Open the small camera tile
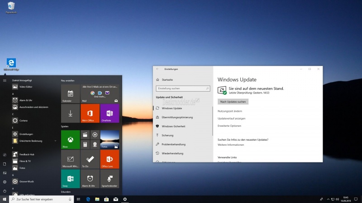 (95, 144)
